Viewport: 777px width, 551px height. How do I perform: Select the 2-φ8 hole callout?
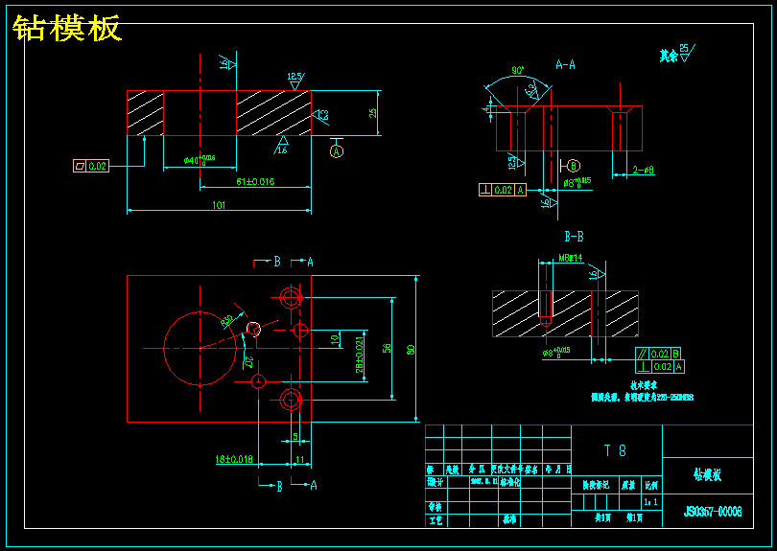click(x=644, y=170)
